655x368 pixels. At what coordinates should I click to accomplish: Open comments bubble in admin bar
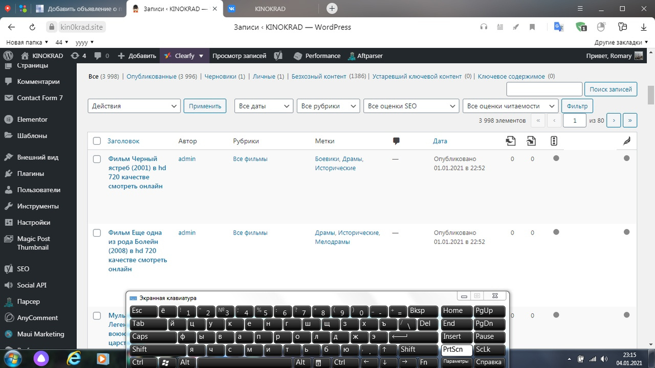click(102, 56)
